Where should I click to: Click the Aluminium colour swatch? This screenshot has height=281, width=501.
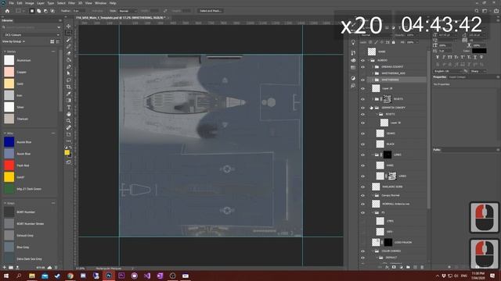pos(9,60)
